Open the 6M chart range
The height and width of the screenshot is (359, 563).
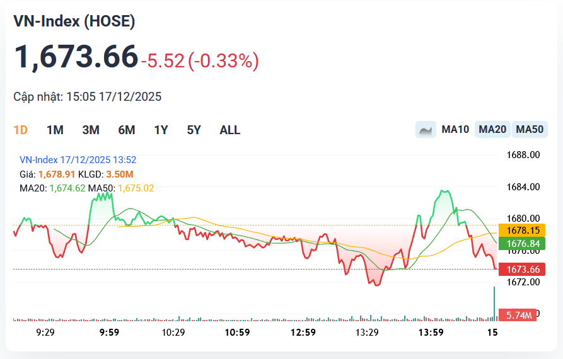pyautogui.click(x=127, y=130)
